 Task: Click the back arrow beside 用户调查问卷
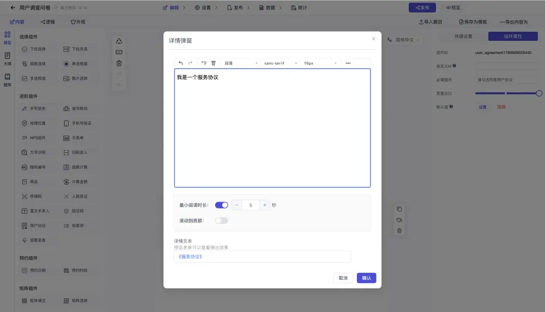(13, 8)
